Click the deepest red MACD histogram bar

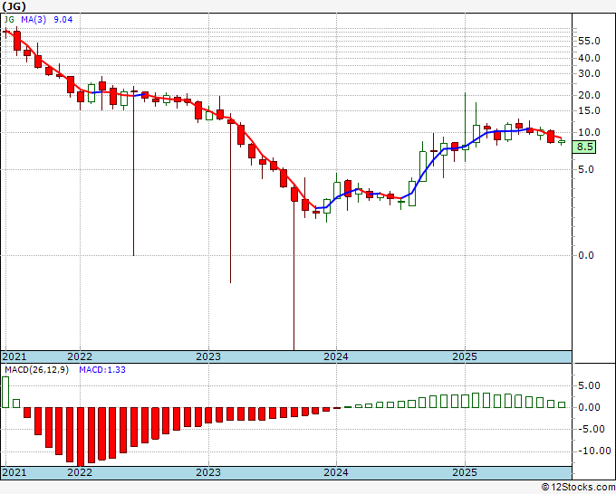click(81, 436)
